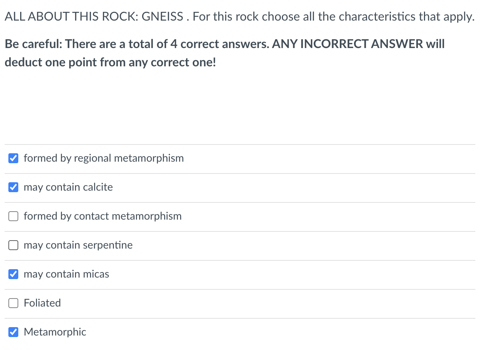Click the 'Metamorphic' answer text
The image size is (483, 350).
55,332
